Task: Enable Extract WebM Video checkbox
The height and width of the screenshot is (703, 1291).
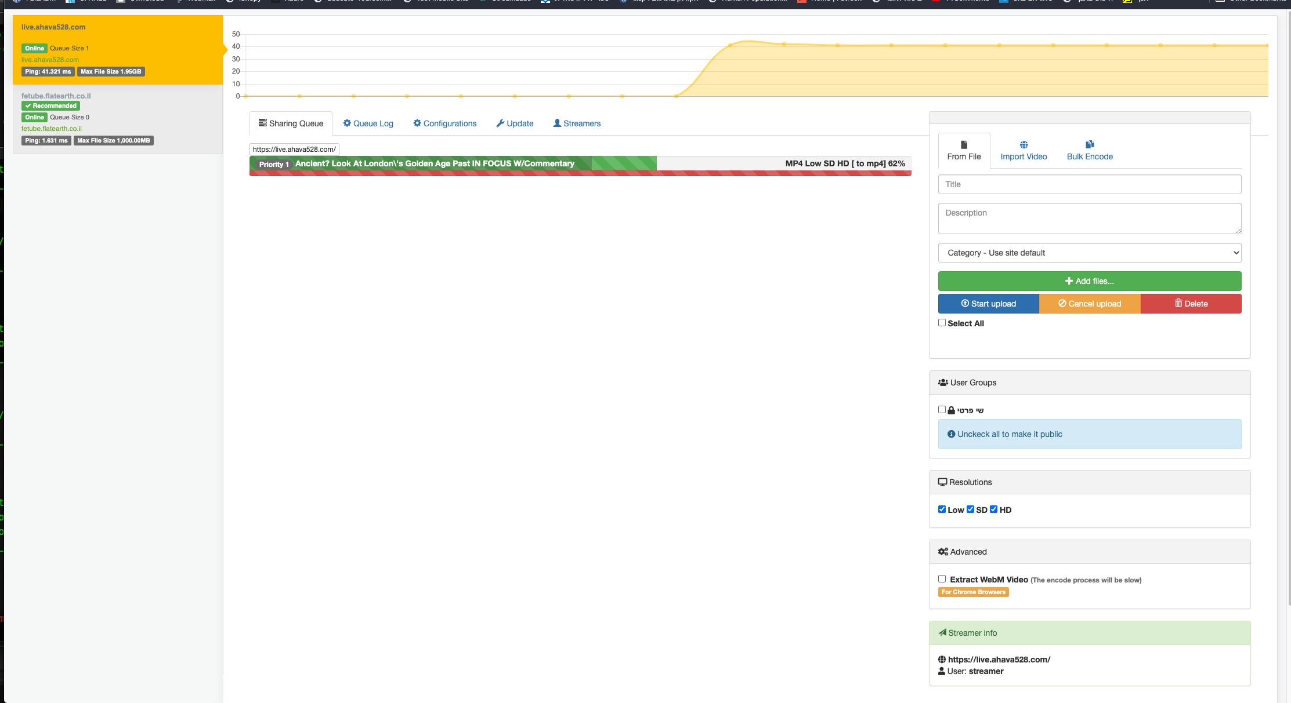Action: tap(942, 579)
